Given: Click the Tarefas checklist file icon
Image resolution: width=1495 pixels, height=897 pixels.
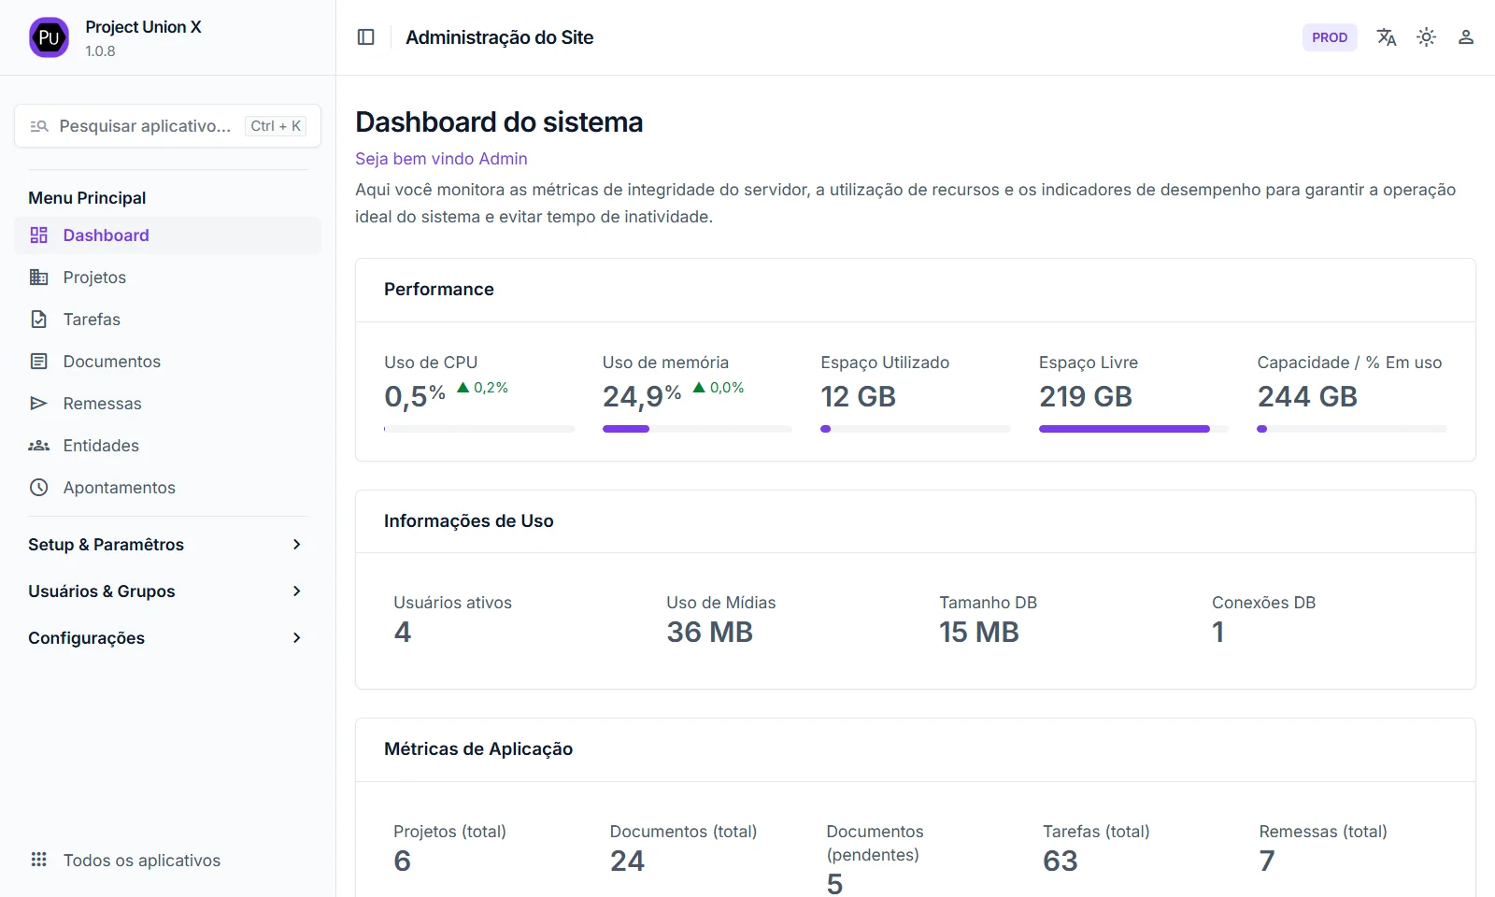Looking at the screenshot, I should pyautogui.click(x=38, y=320).
